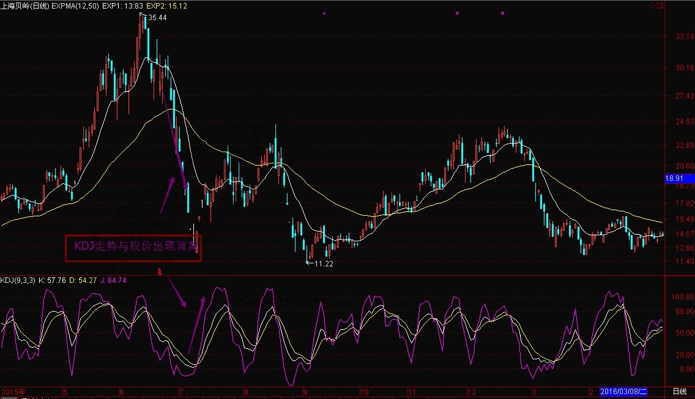This screenshot has height=399, width=695.
Task: Click the rightmost magenta x marker at chart top
Action: [x=502, y=13]
